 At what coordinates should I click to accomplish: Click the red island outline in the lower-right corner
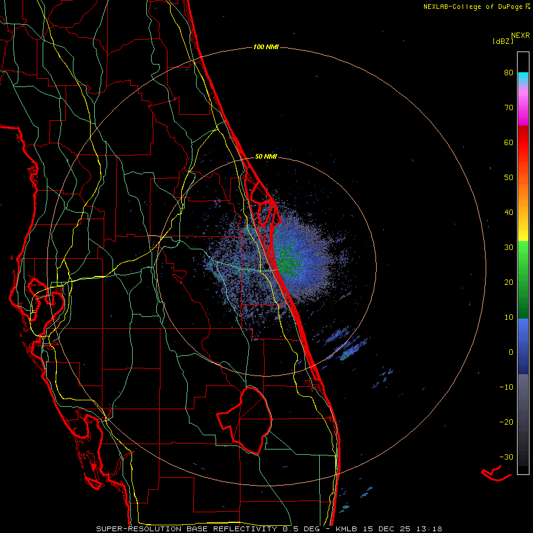click(x=496, y=473)
